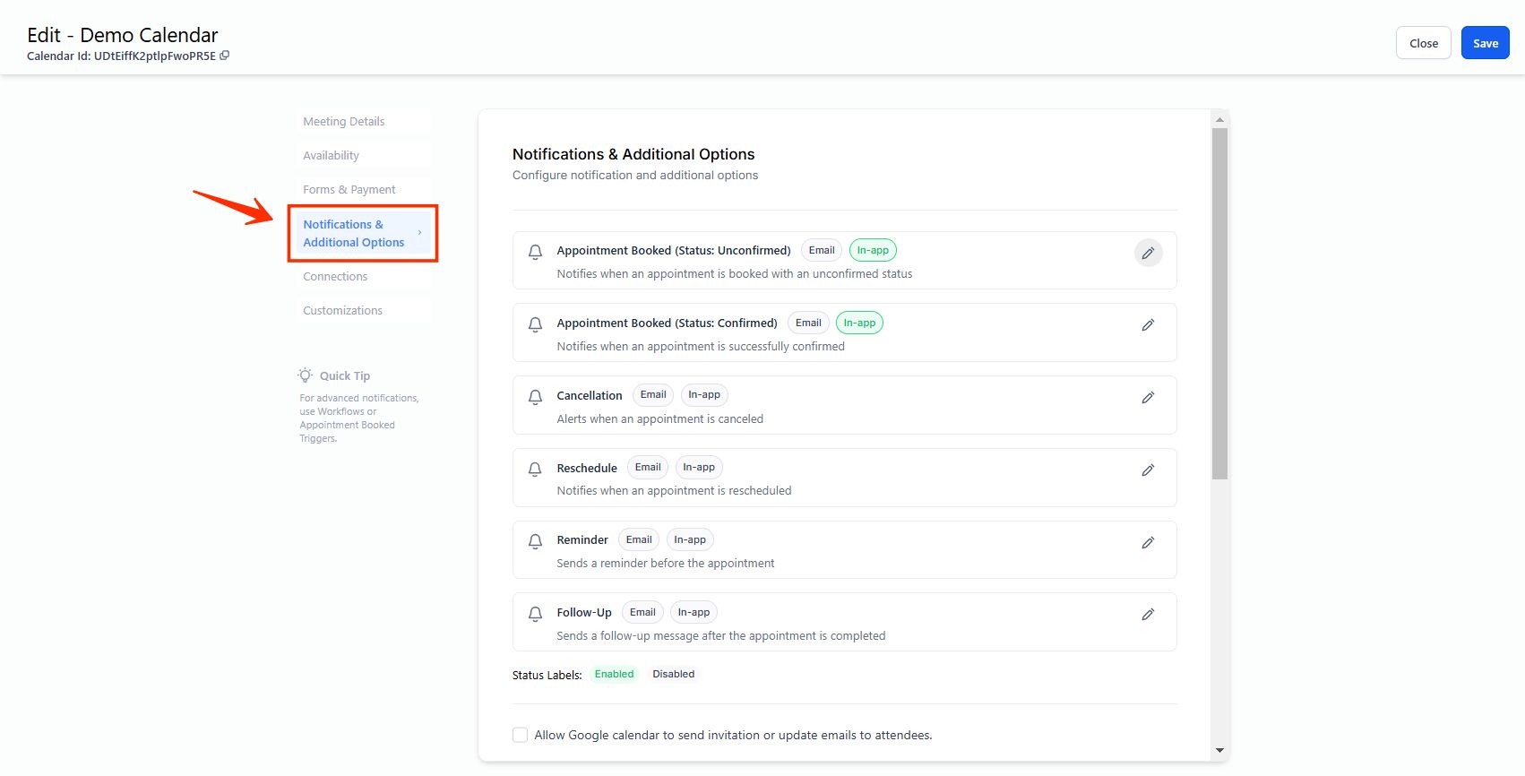Select Notifications & Additional Options tab
Screen dimensions: 1525x776
(x=363, y=233)
